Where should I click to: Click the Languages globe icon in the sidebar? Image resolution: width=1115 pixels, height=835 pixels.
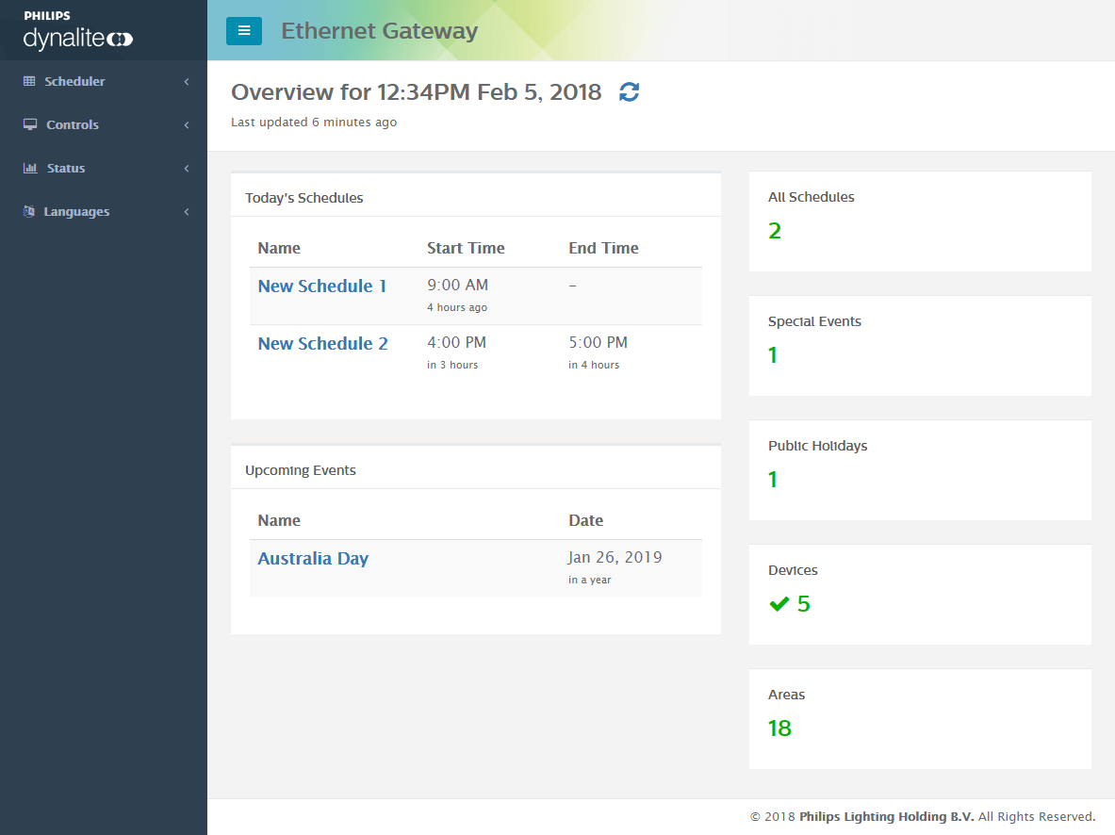pos(28,211)
